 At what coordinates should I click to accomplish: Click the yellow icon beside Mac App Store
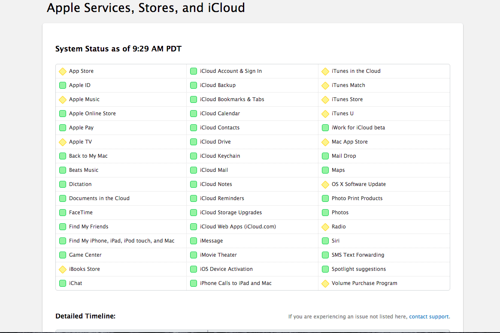(x=325, y=142)
